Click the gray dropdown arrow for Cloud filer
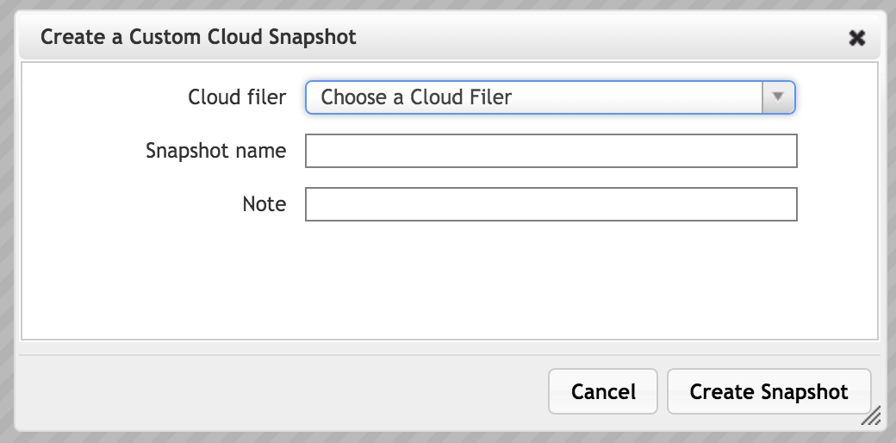Screen dimensions: 896x443 pyautogui.click(x=778, y=97)
